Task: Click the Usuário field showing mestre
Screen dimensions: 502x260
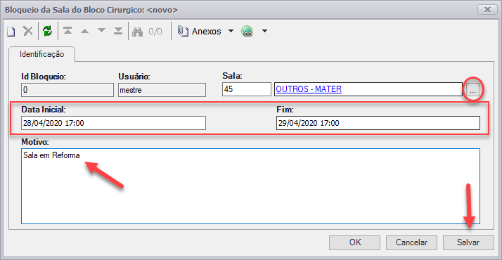Action: [x=162, y=90]
